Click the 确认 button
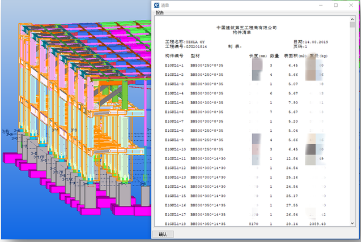Viewport: 361px width, 242px height. [x=163, y=234]
